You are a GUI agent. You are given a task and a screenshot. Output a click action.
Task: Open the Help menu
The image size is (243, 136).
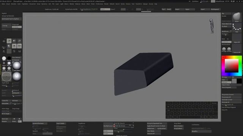tap(156, 4)
